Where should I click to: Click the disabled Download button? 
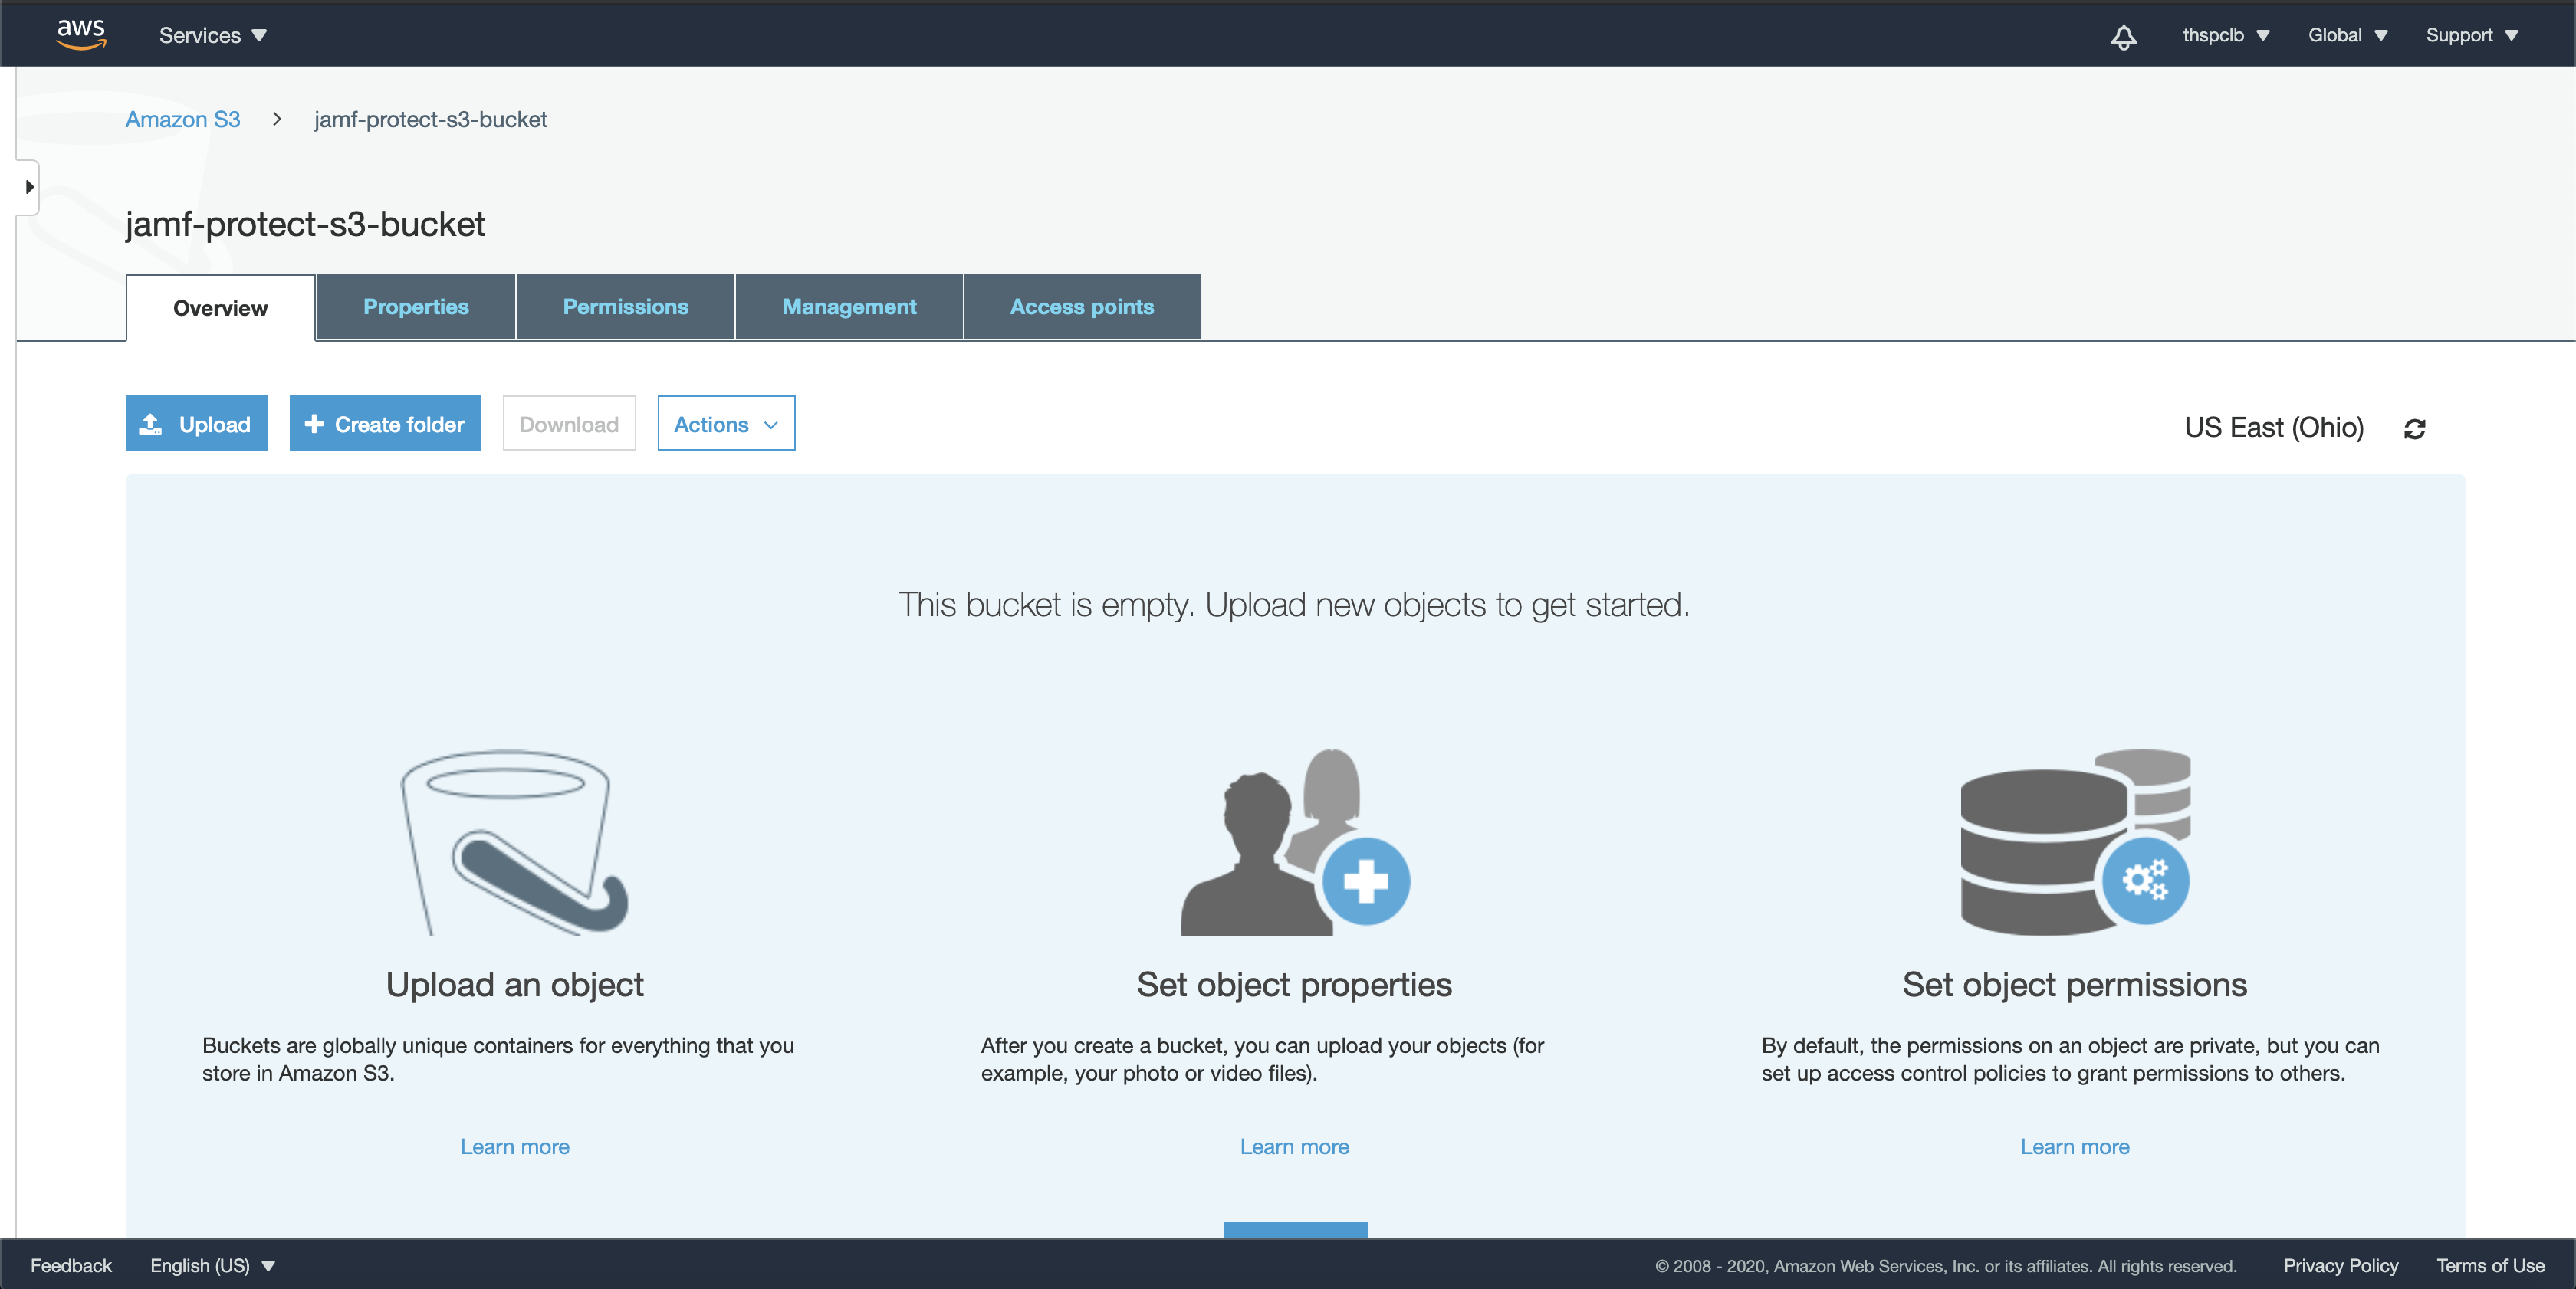(x=569, y=424)
